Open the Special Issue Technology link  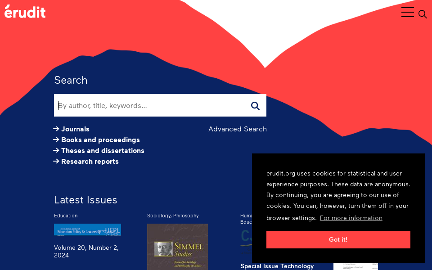pyautogui.click(x=277, y=266)
